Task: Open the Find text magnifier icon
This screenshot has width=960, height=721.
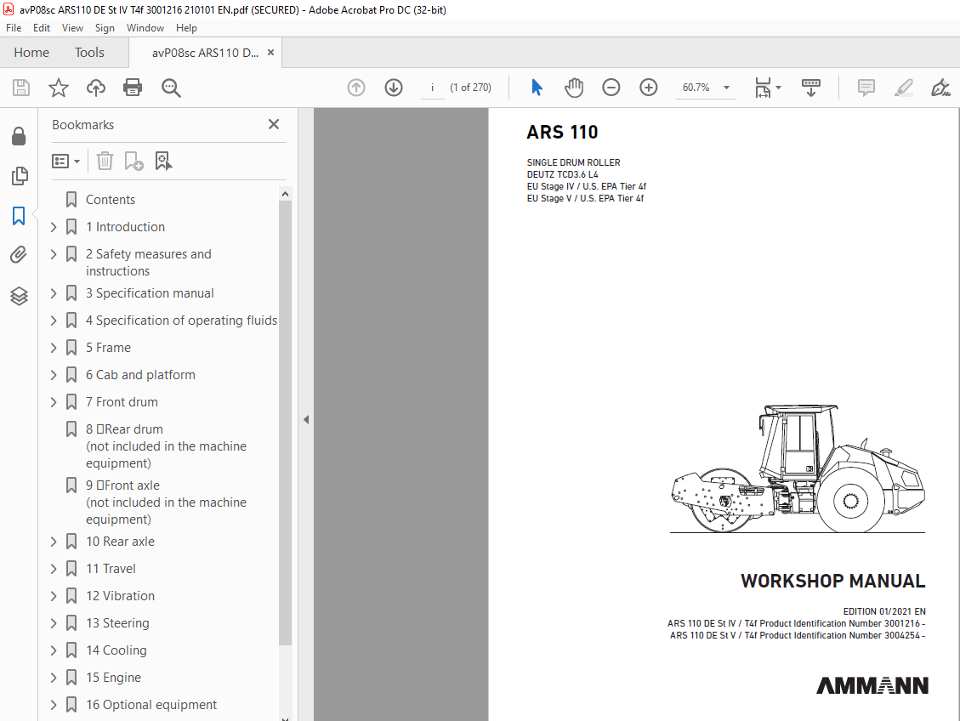Action: (171, 88)
